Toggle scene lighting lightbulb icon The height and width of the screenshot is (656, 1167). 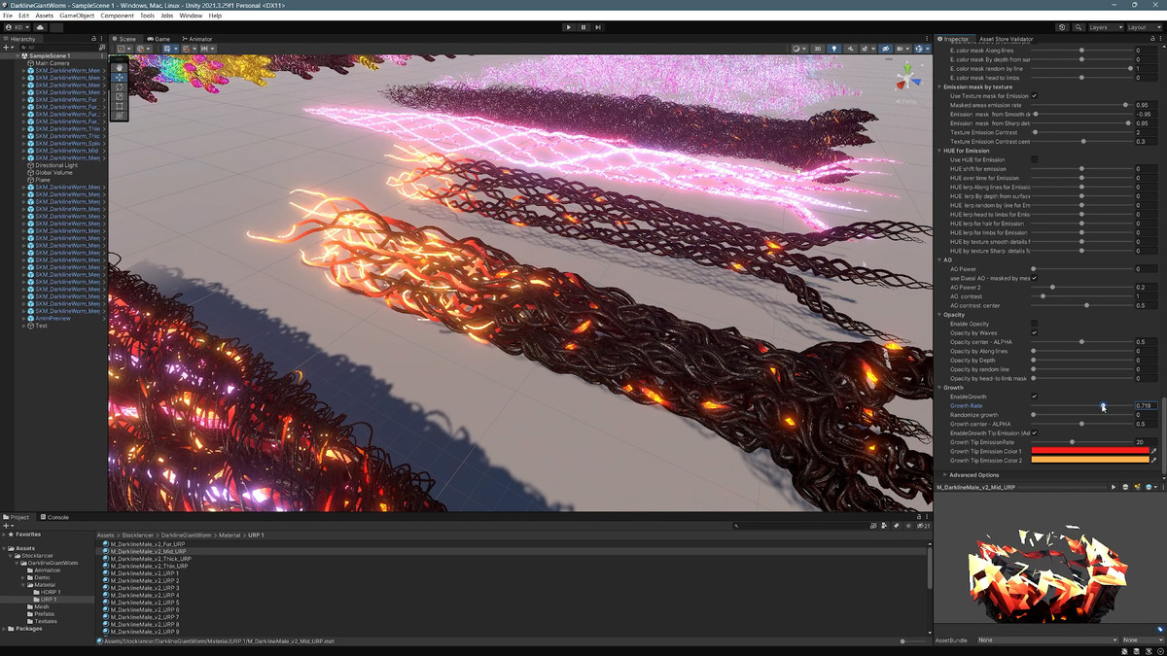coord(833,49)
